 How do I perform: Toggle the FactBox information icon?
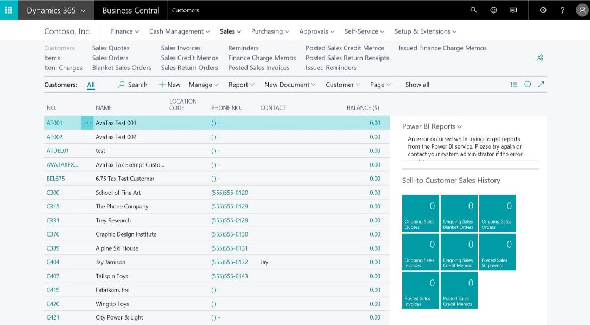click(528, 84)
